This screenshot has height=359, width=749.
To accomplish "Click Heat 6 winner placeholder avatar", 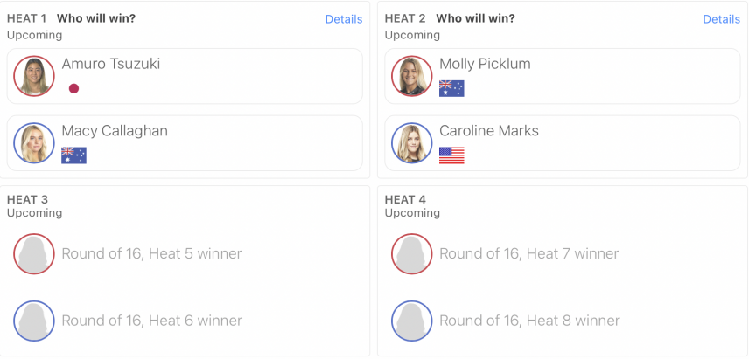I will click(x=34, y=321).
